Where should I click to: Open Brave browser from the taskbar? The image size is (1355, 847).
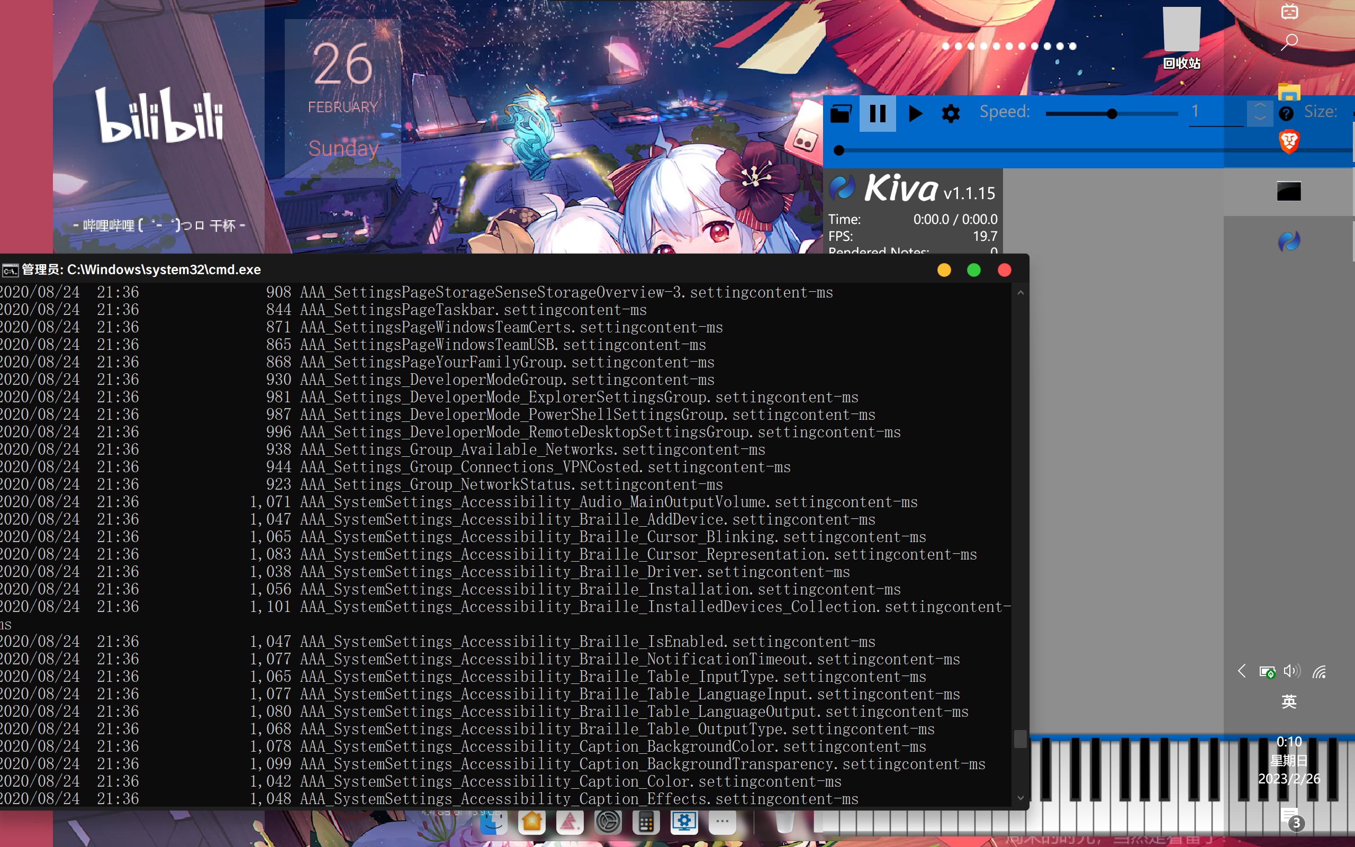click(1289, 141)
